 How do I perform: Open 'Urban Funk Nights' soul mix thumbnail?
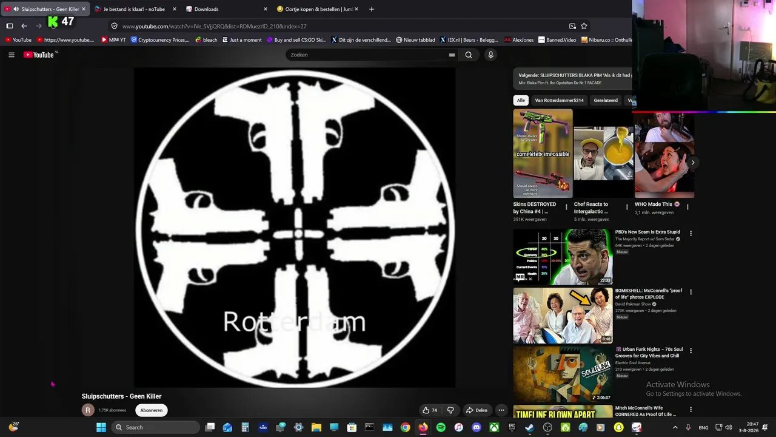pyautogui.click(x=563, y=374)
